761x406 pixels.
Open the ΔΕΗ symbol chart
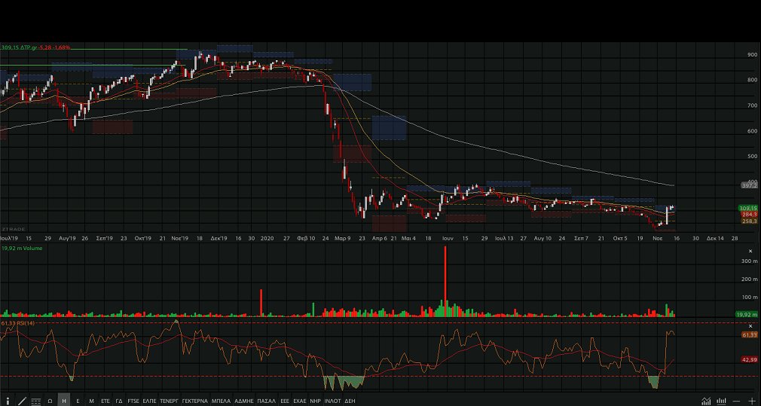coord(350,401)
